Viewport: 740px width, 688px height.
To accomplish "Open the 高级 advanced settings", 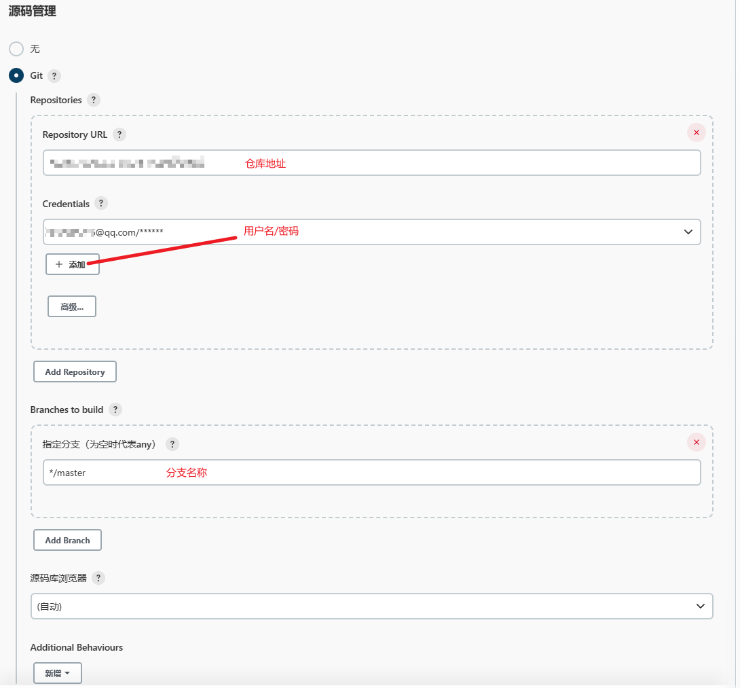I will tap(72, 306).
